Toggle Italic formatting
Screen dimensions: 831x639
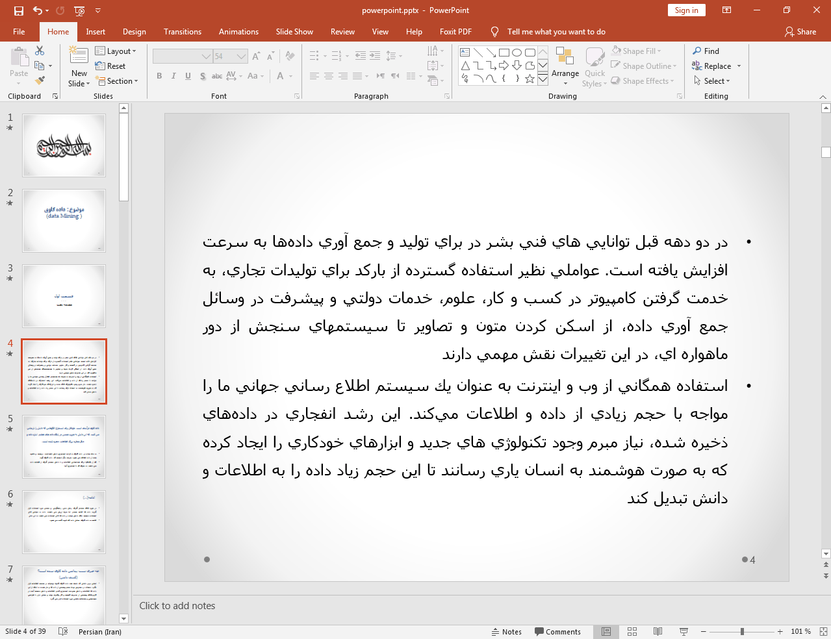point(173,76)
